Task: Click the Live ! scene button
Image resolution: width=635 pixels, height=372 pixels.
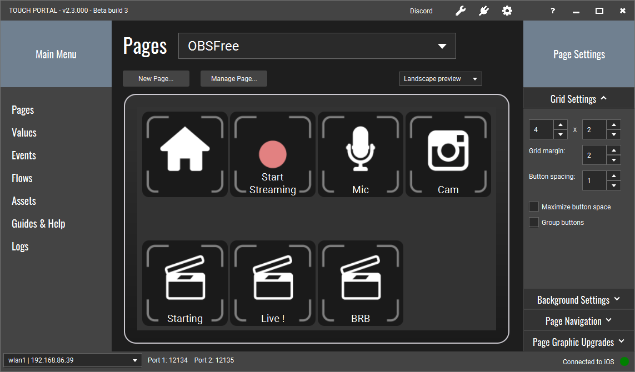Action: (273, 283)
